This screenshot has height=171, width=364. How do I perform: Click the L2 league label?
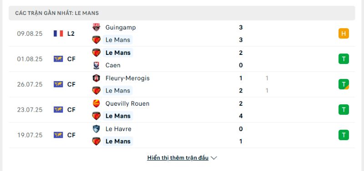[x=71, y=34]
